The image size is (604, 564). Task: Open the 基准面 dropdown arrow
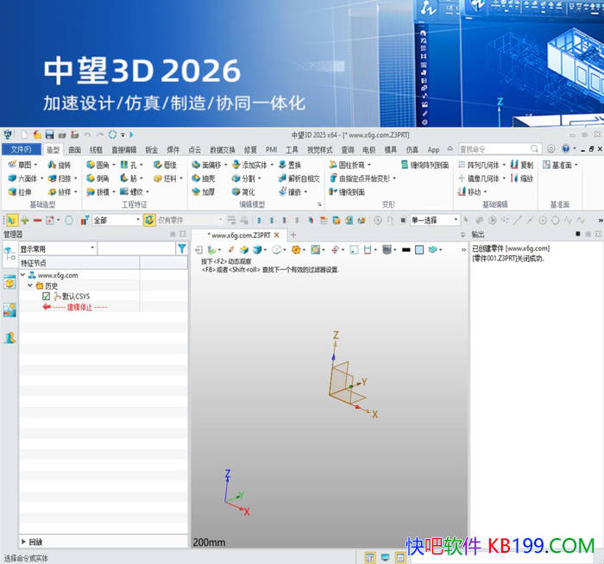point(576,165)
